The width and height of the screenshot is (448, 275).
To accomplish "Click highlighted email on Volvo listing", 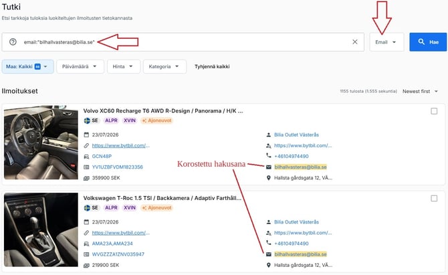I will click(301, 167).
